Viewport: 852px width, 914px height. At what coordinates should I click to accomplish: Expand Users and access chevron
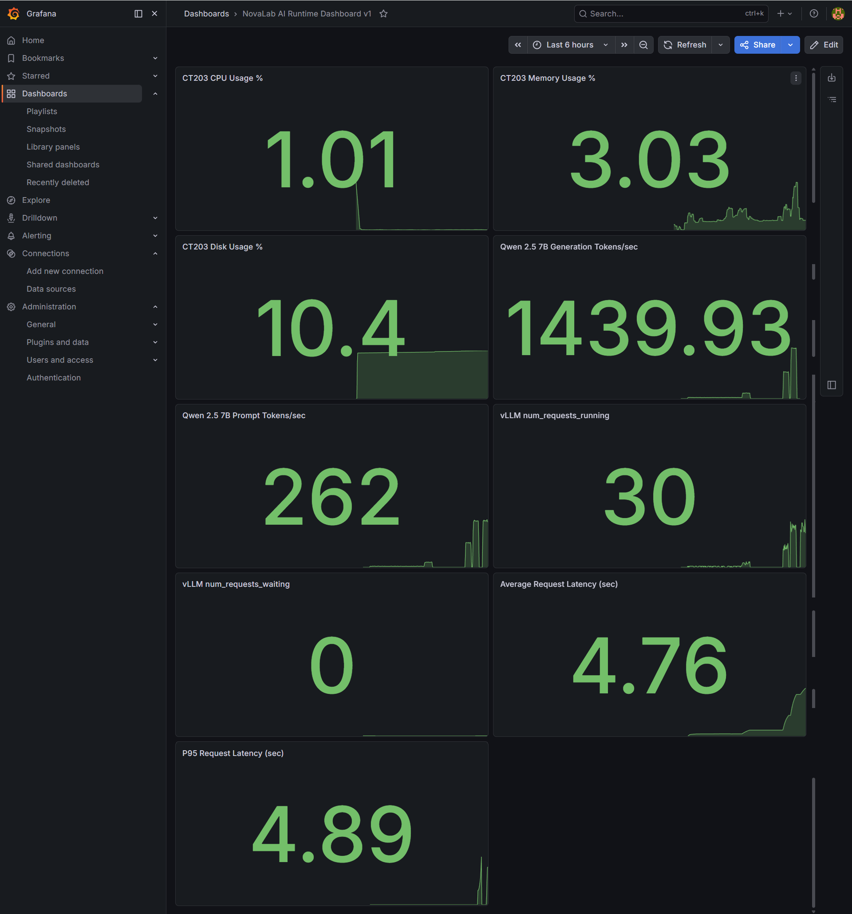point(155,360)
